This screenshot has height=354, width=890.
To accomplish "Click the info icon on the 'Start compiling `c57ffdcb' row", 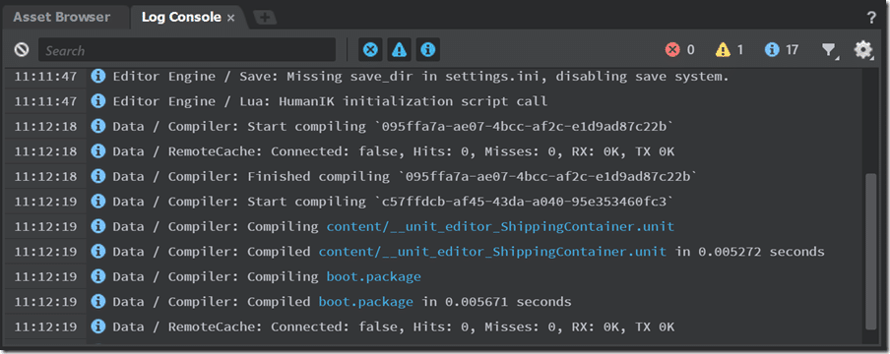I will click(98, 202).
